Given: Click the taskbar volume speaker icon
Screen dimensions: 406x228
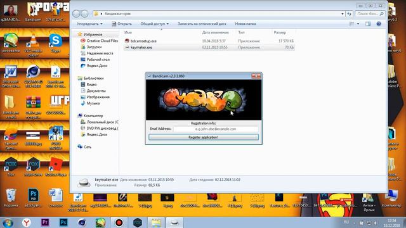Looking at the screenshot, I should click(375, 223).
